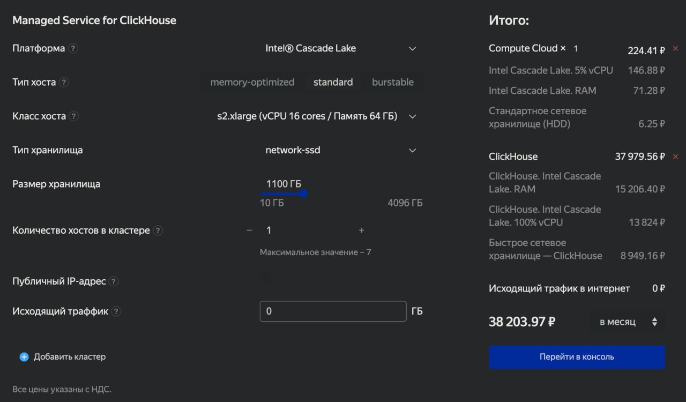This screenshot has height=402, width=686.
Task: Enable the Публичный IP-адрес checkbox
Action: (265, 278)
